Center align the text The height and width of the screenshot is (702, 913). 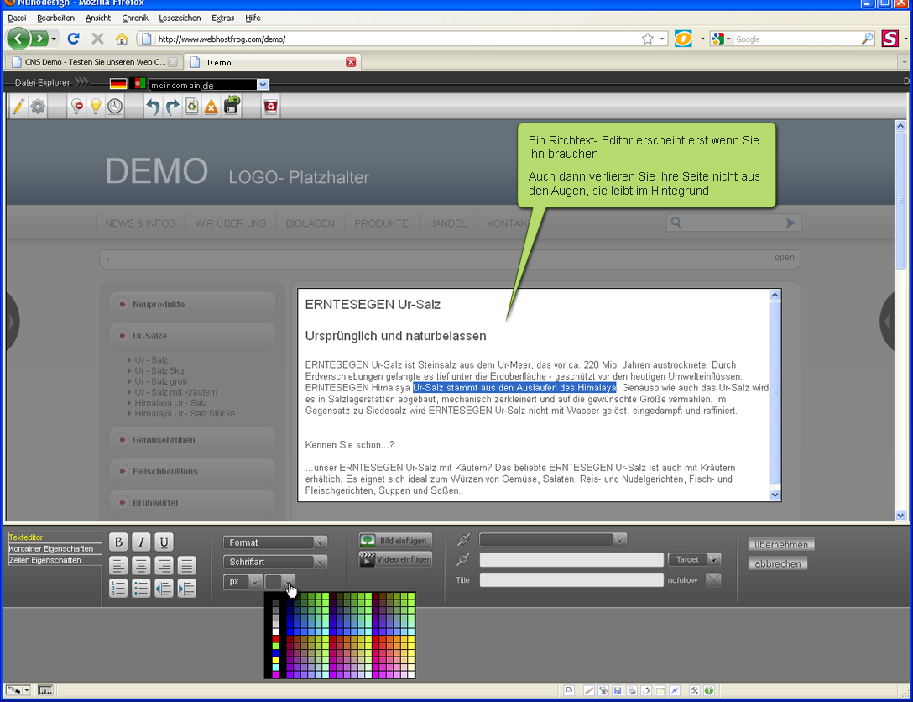click(141, 565)
